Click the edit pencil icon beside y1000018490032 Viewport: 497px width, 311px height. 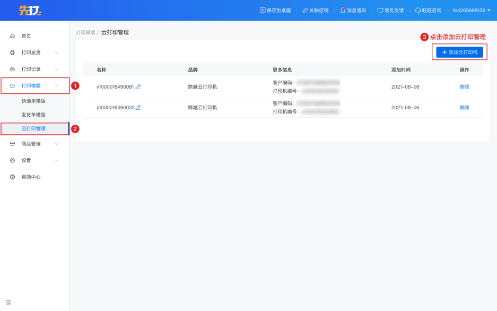coord(138,107)
